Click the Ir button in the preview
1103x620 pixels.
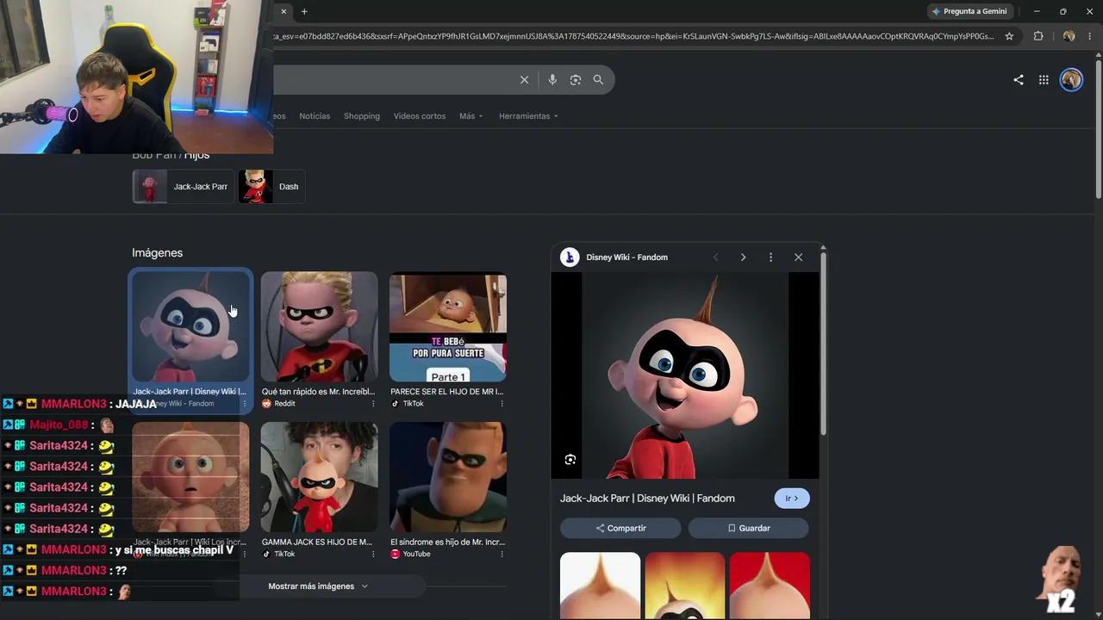pyautogui.click(x=792, y=499)
